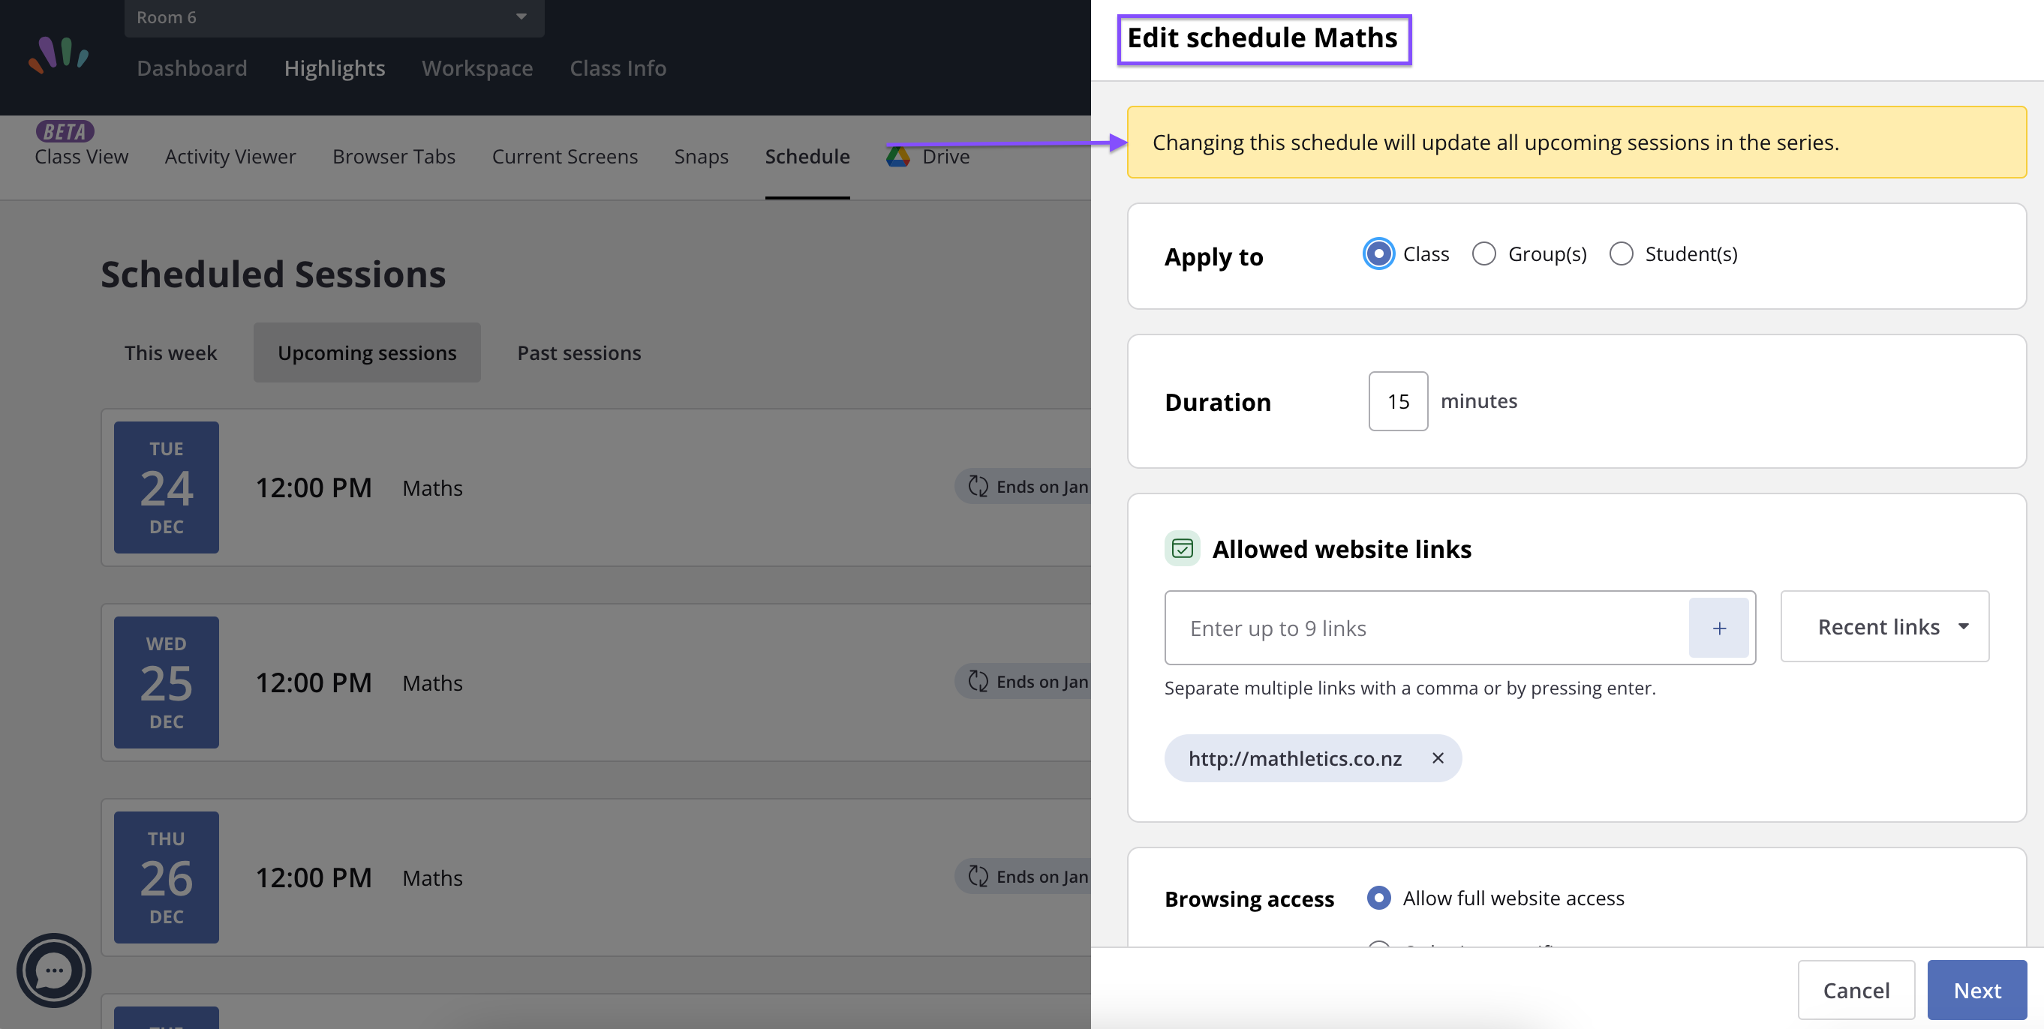This screenshot has height=1029, width=2044.
Task: Click recurrence icon on Tue 24 Dec session
Action: pyautogui.click(x=978, y=486)
